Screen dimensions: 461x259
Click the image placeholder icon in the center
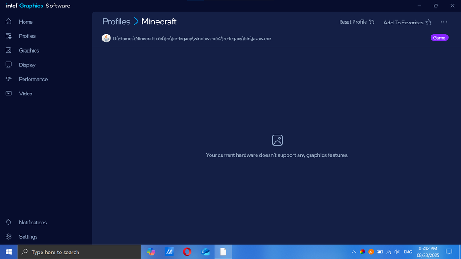pyautogui.click(x=277, y=140)
